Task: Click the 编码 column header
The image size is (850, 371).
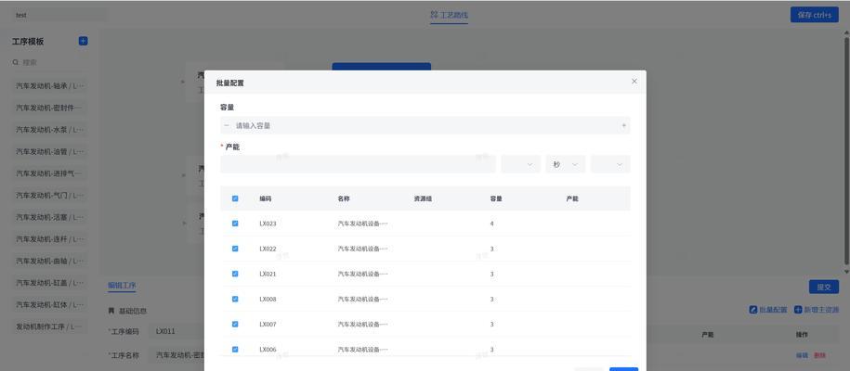Action: [265, 198]
